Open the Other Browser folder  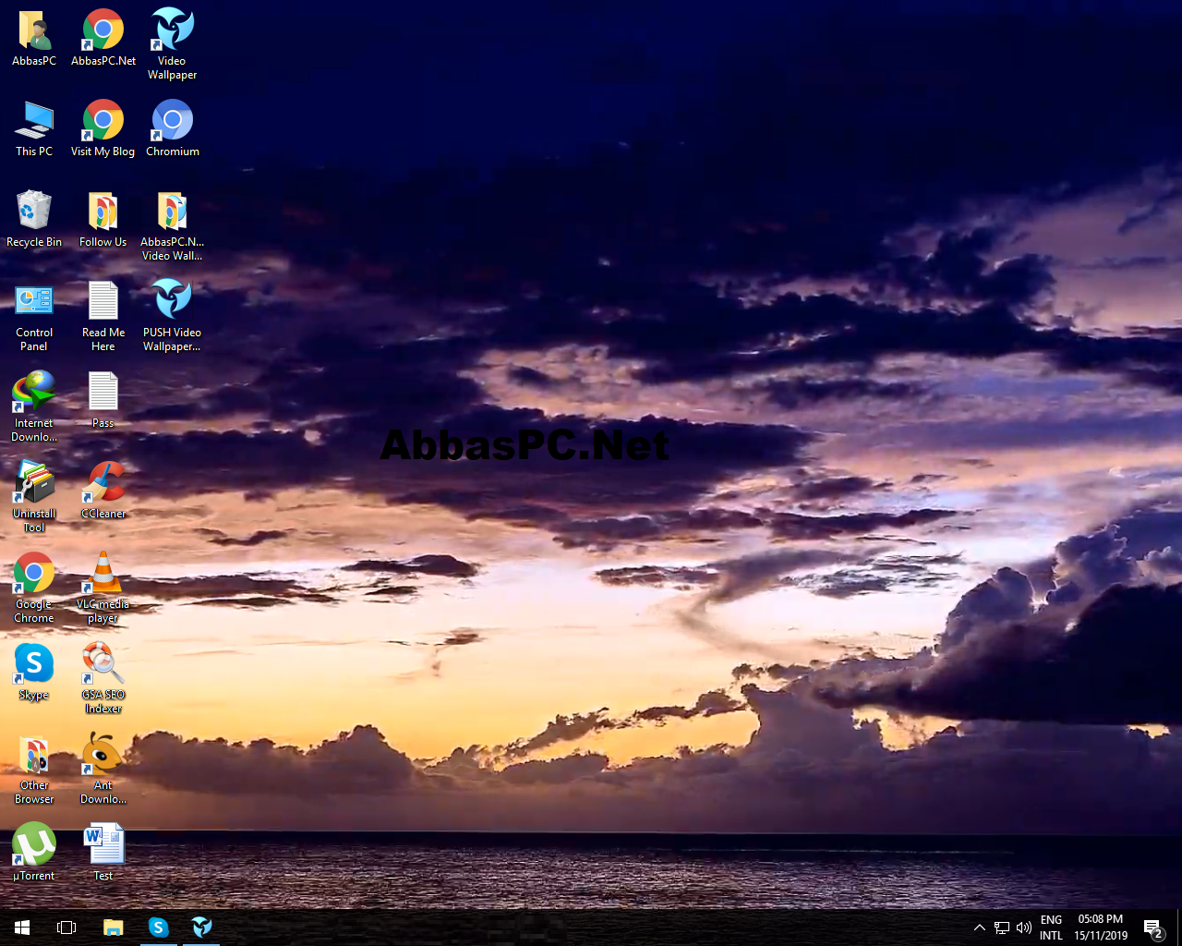click(x=34, y=769)
